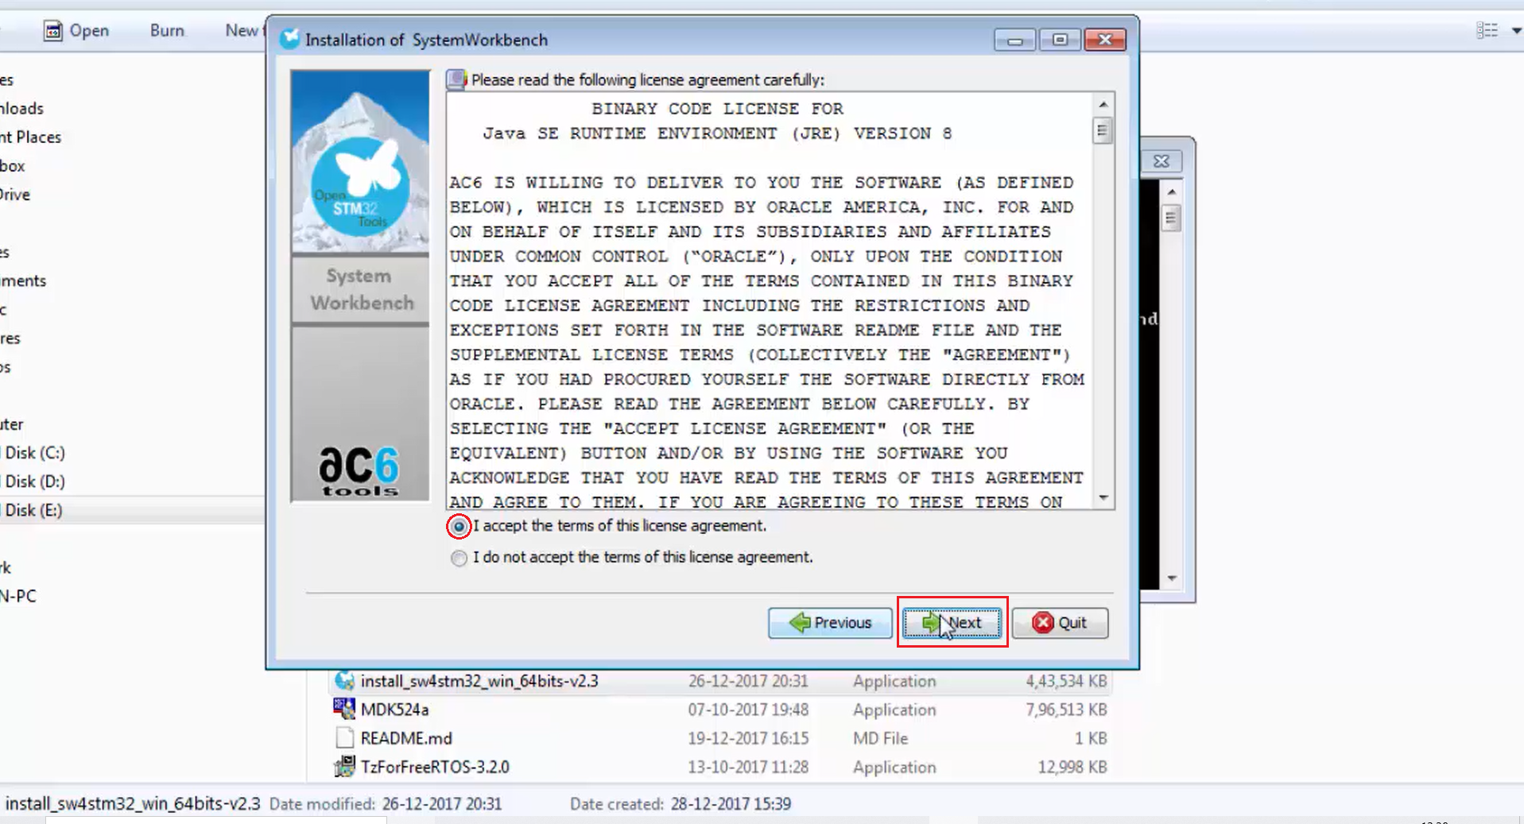Open Downloads in the navigation pane
The height and width of the screenshot is (824, 1524).
[x=21, y=108]
